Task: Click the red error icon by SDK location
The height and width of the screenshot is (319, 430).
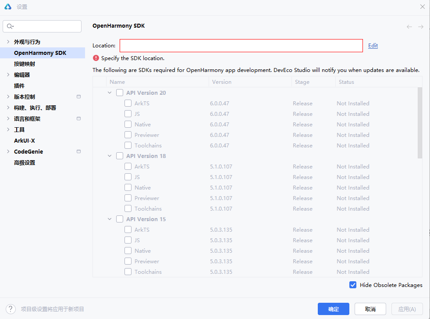Action: click(x=96, y=58)
